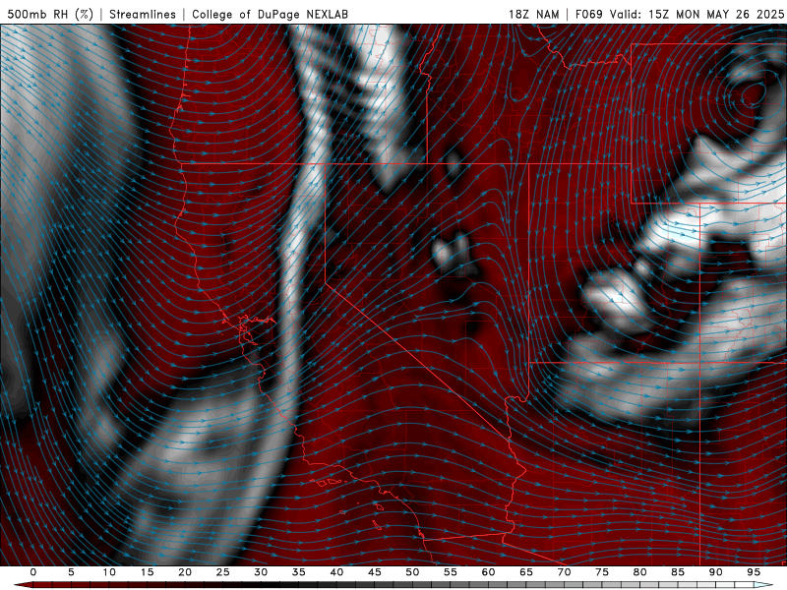
Task: Click the "40" label on the color scale
Action: 336,572
